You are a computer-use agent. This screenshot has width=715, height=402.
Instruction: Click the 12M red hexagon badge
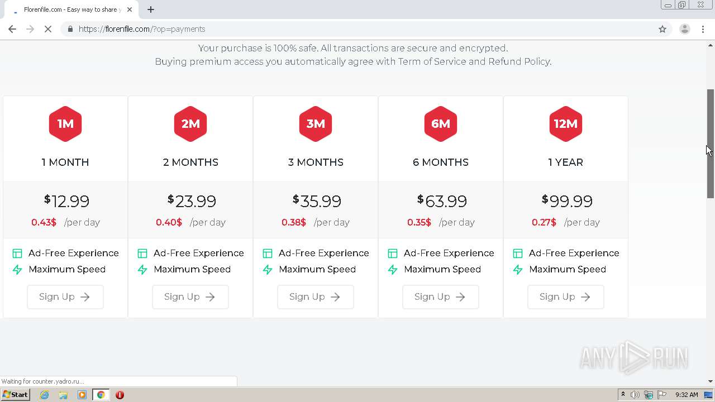[566, 123]
